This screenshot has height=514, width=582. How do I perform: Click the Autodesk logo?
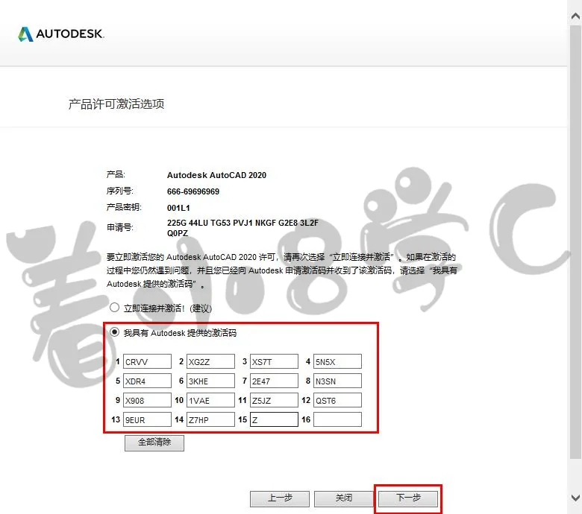[x=61, y=34]
